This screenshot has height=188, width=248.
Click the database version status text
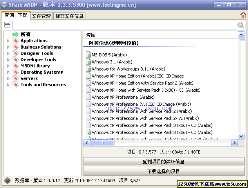38,181
